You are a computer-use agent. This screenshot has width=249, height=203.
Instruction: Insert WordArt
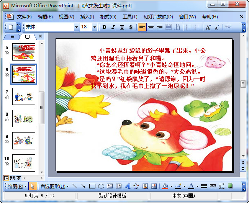(x=127, y=186)
